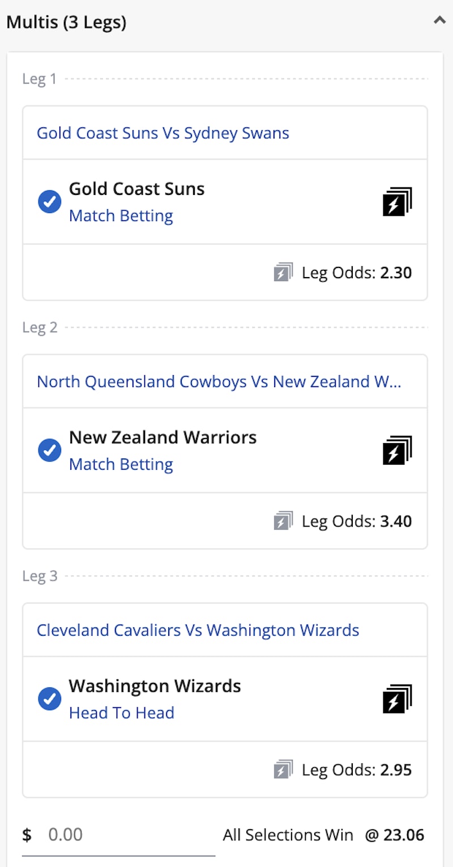Click Match Betting under New Zealand Warriors
This screenshot has height=867, width=453.
pos(121,464)
